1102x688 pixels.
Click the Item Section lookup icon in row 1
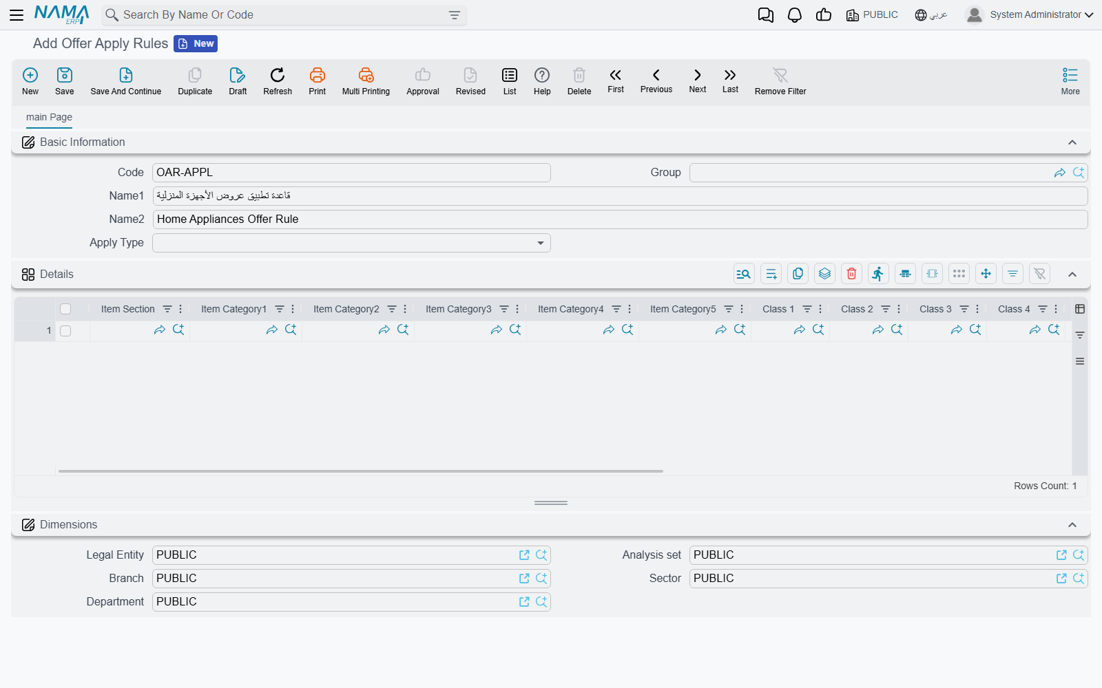pyautogui.click(x=178, y=330)
